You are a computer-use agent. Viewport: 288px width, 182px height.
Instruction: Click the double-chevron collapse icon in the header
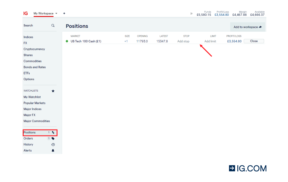tap(191, 13)
